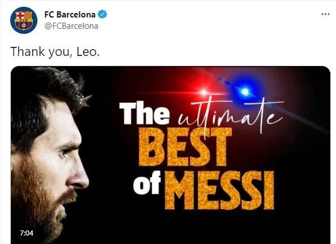
Task: Select the "Thank you, Leo." tweet text
Action: (55, 52)
